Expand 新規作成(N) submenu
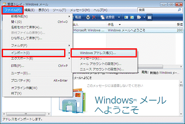 coord(37,17)
